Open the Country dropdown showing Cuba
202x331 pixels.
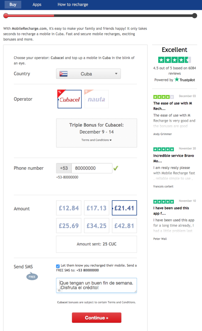(88, 74)
